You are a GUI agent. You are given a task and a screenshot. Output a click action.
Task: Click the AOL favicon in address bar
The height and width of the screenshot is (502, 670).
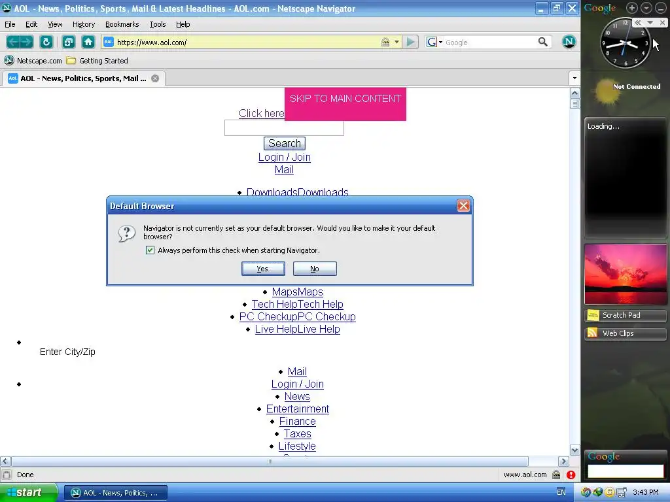(109, 42)
